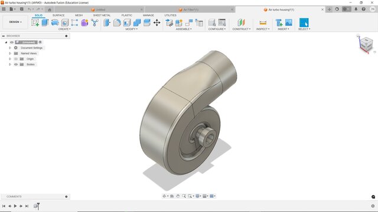Activate the Select tool

coord(304,22)
